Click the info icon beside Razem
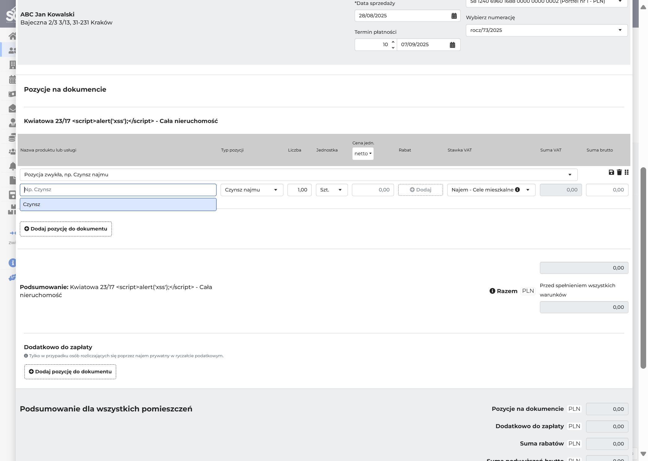 [x=492, y=291]
